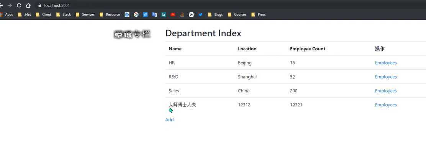Select the Beijing location cell
Viewport: 426px width, 143px height.
pyautogui.click(x=245, y=63)
